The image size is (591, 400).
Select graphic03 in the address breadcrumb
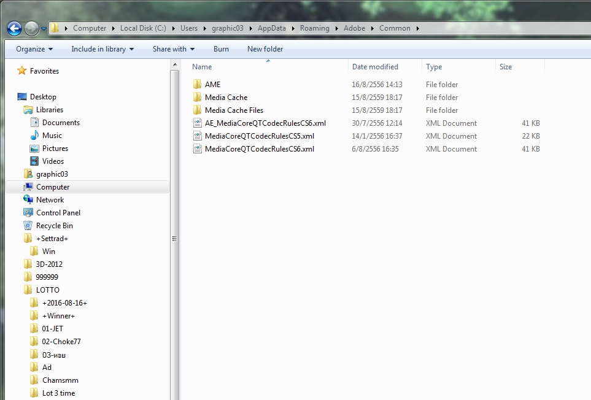pyautogui.click(x=228, y=28)
